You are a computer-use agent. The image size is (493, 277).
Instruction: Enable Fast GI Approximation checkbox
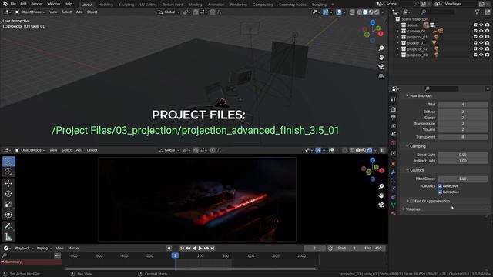(411, 201)
